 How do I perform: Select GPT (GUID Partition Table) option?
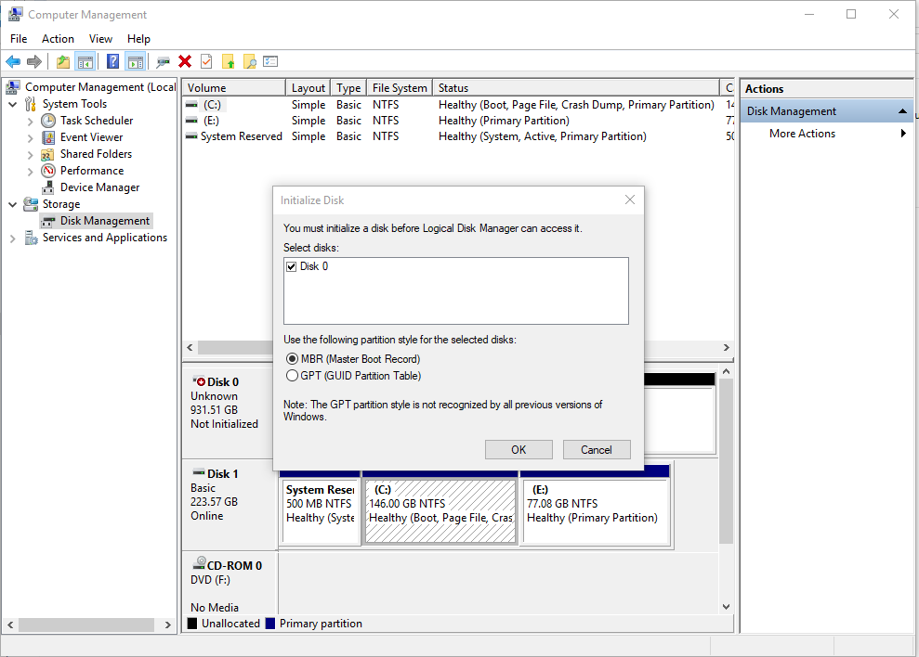click(x=292, y=376)
